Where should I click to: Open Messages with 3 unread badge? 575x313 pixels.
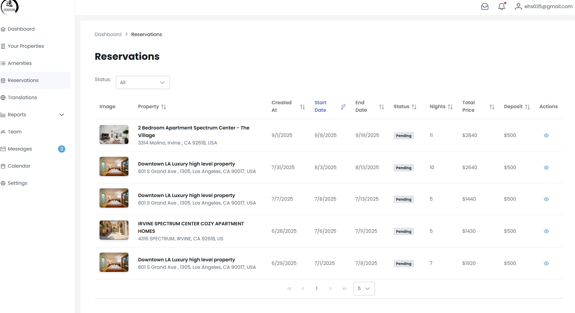pos(20,149)
